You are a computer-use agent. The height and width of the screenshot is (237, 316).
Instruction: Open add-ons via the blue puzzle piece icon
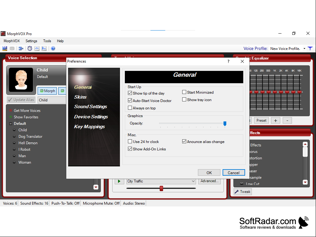21,48
